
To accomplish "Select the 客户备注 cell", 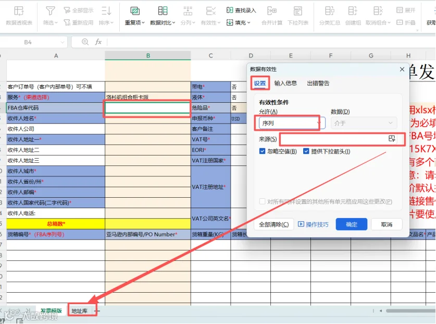I will pos(210,129).
